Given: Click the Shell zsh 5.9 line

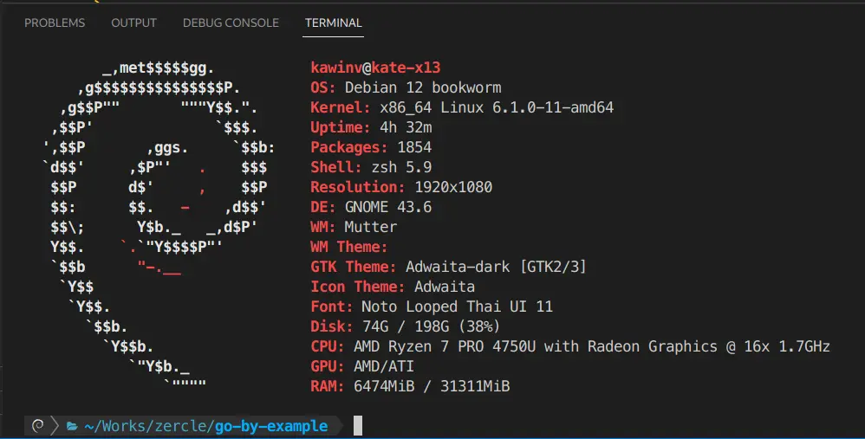Looking at the screenshot, I should coord(371,167).
